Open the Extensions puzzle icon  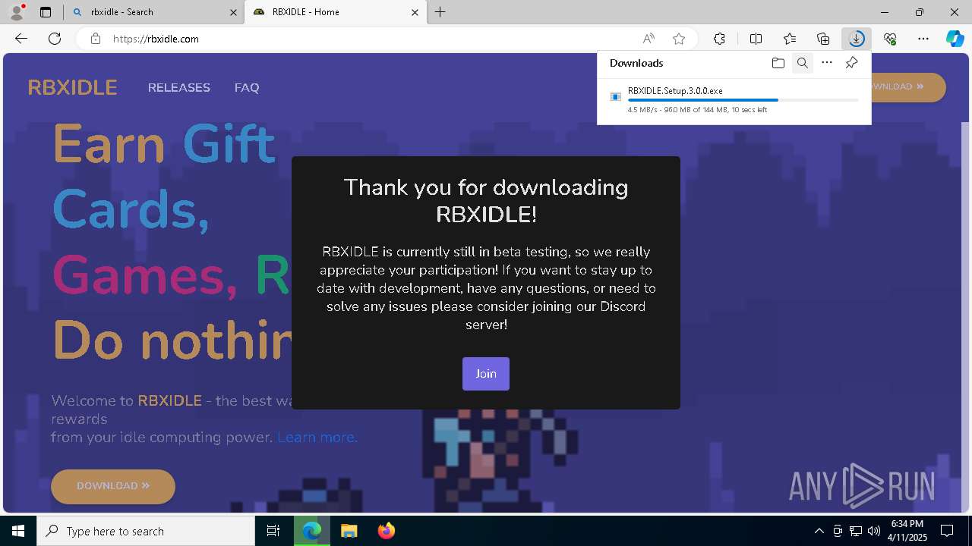click(x=719, y=39)
